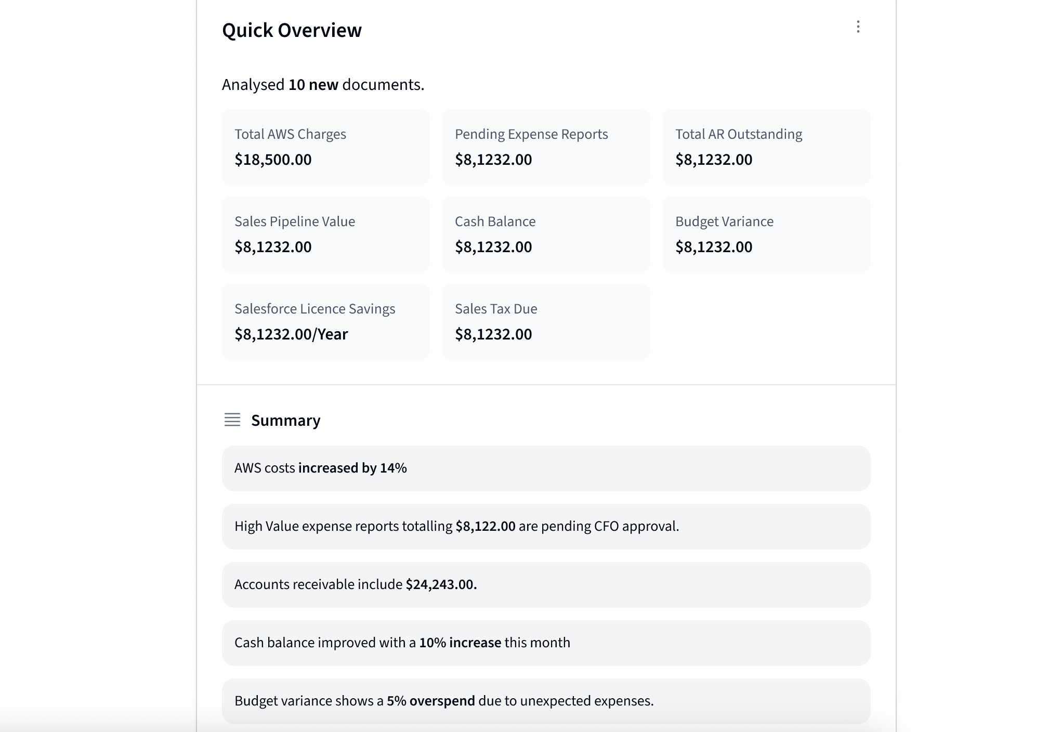1048x732 pixels.
Task: Open the Sales Pipeline Value card
Action: tap(326, 234)
